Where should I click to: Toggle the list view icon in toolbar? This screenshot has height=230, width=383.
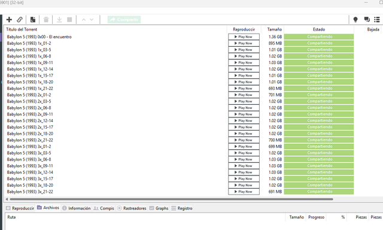(377, 20)
